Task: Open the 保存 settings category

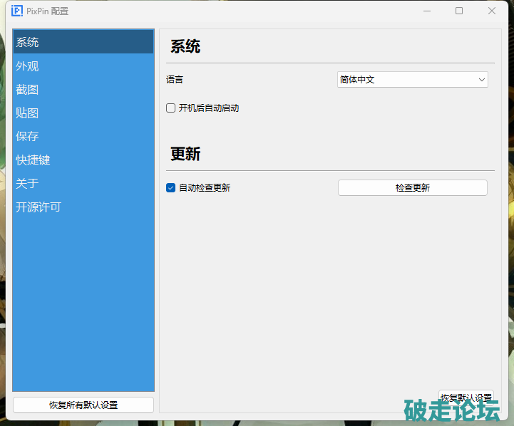Action: (x=28, y=137)
